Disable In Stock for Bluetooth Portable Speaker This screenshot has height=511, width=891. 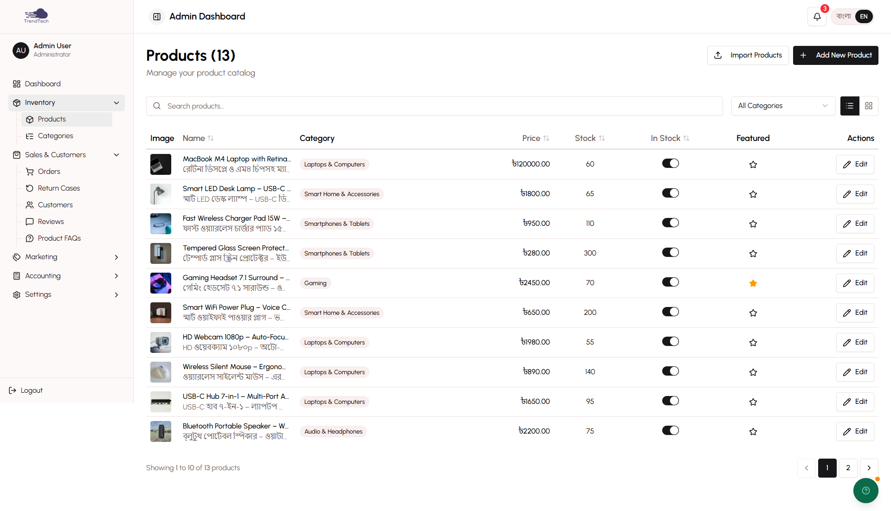click(x=670, y=431)
